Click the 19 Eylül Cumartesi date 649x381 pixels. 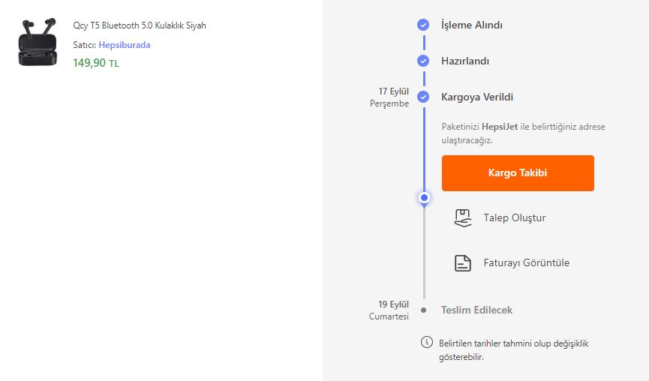point(389,310)
